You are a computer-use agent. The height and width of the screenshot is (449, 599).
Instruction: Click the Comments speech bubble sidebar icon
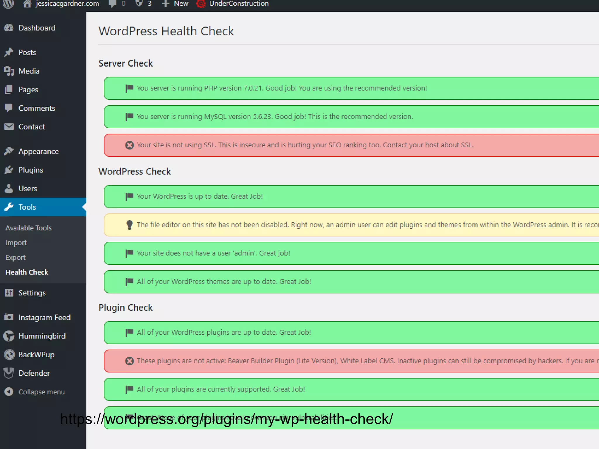[9, 108]
